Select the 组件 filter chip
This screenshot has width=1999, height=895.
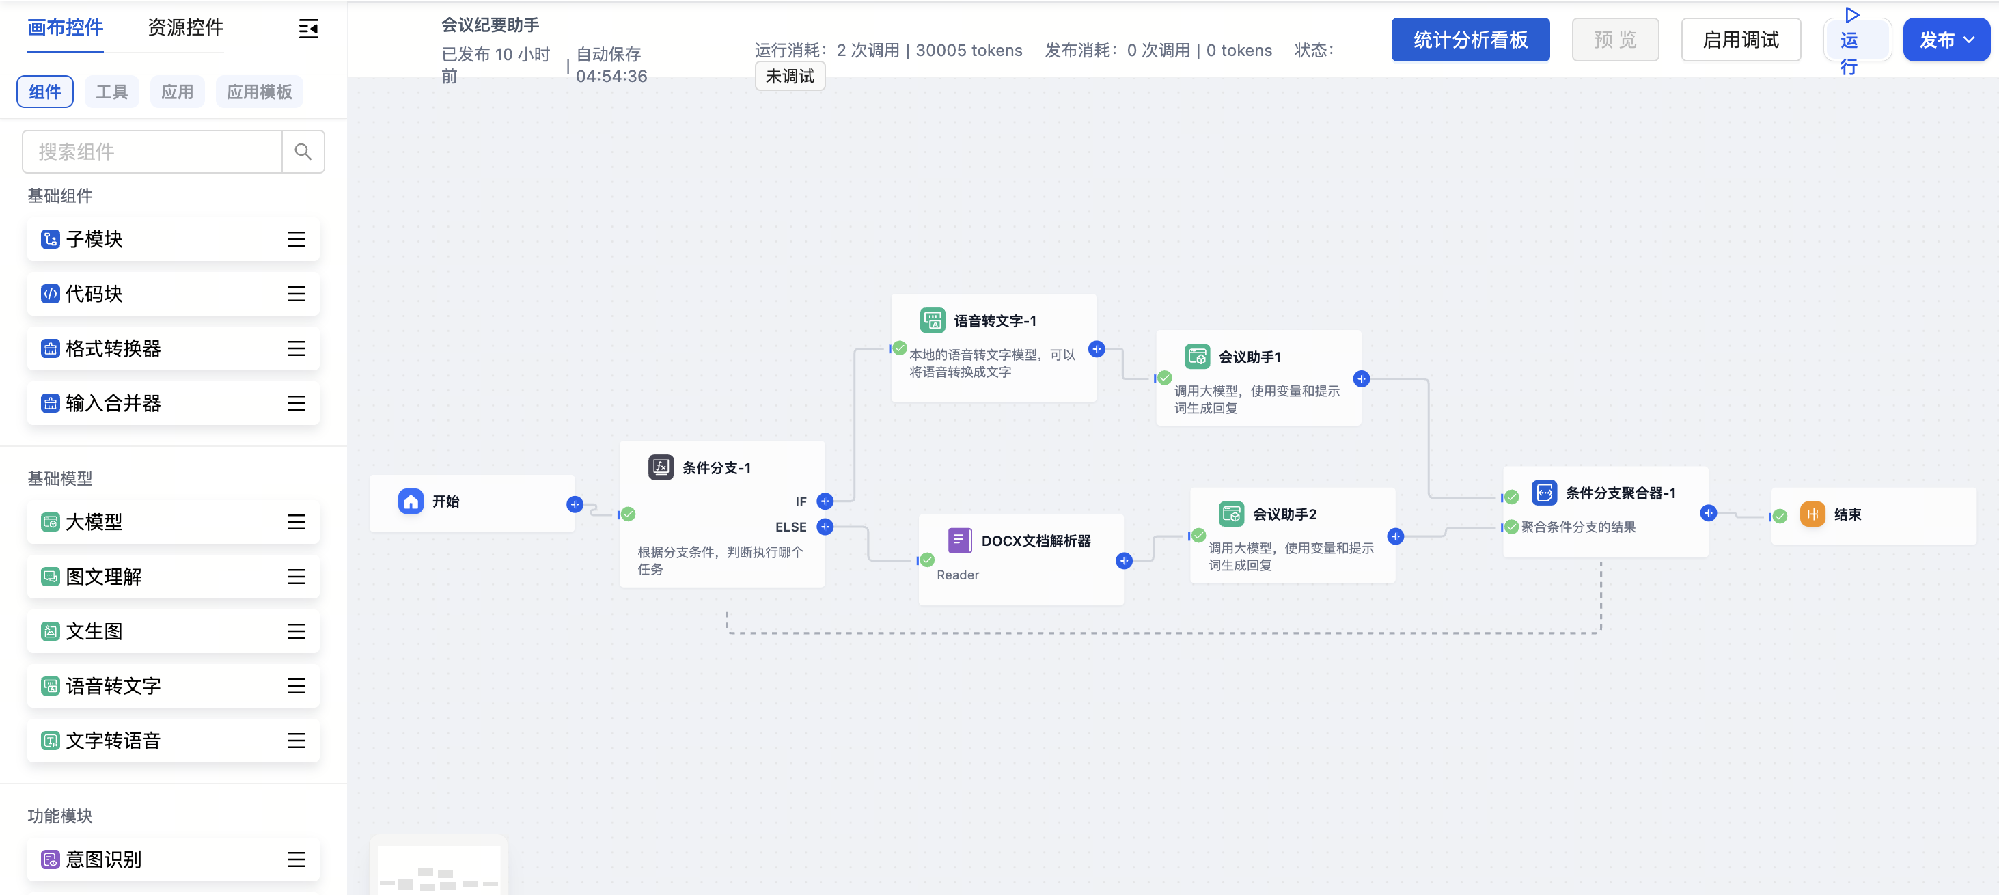[x=45, y=92]
